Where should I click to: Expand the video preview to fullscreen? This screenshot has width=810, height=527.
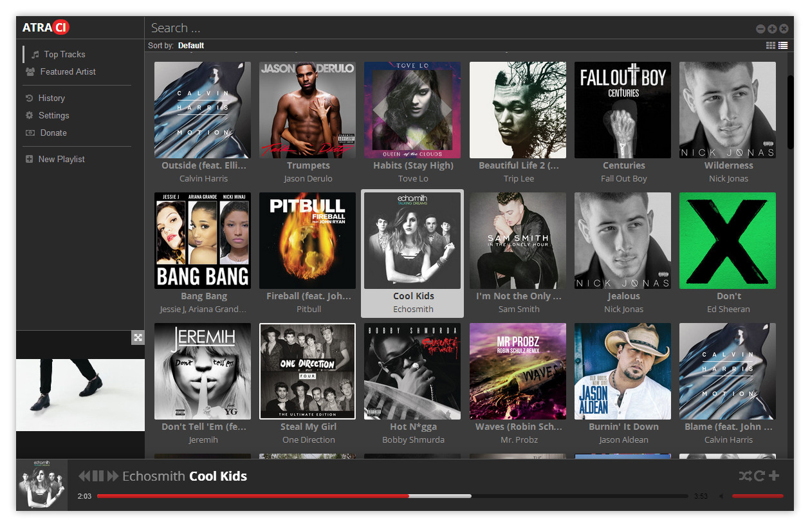(x=138, y=338)
